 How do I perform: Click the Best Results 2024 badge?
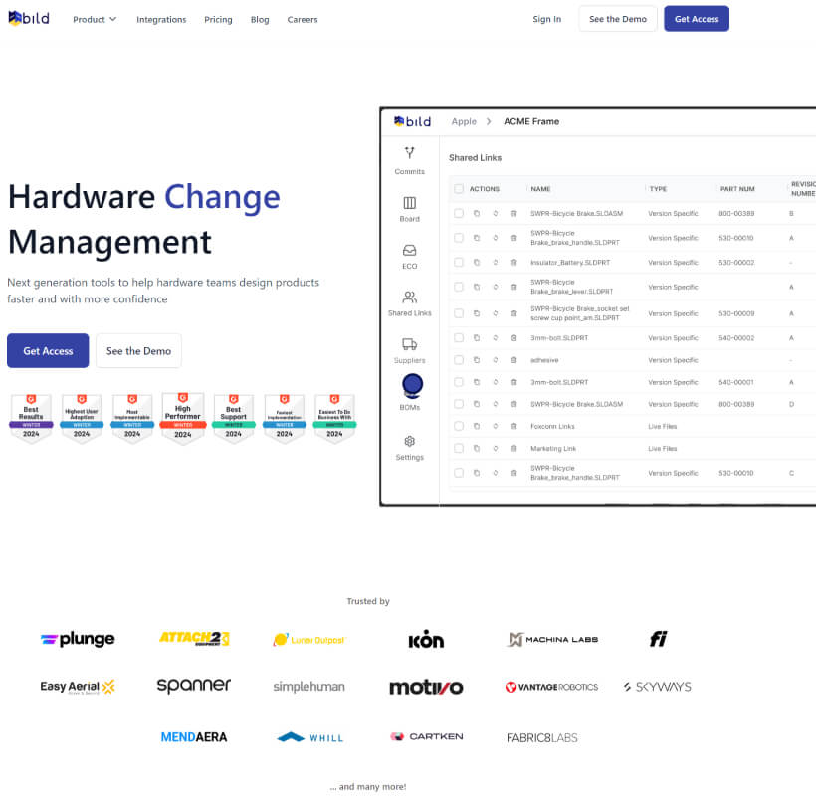pyautogui.click(x=31, y=418)
